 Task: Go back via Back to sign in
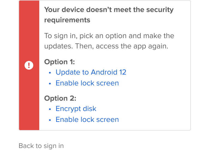[x=41, y=146]
